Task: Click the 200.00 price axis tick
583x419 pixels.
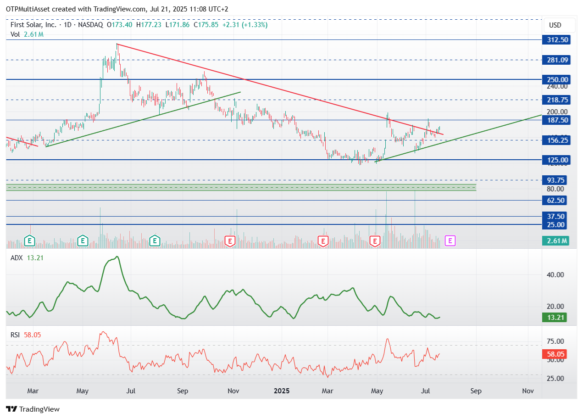Action: tap(558, 112)
